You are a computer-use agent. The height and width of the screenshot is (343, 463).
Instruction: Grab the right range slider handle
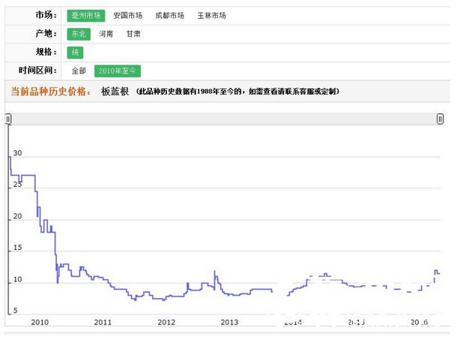click(x=440, y=119)
